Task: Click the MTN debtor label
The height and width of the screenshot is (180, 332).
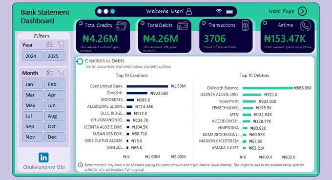Action: 234,115
